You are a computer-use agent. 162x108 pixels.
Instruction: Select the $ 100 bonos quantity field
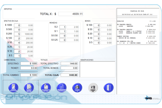coord(97,25)
